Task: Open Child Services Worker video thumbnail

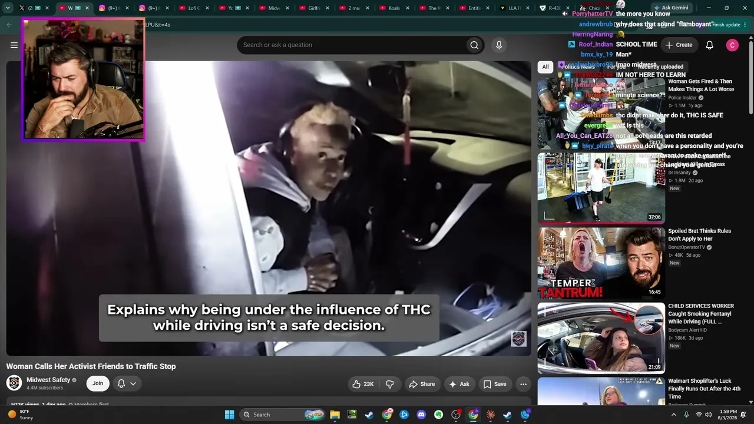Action: (601, 338)
